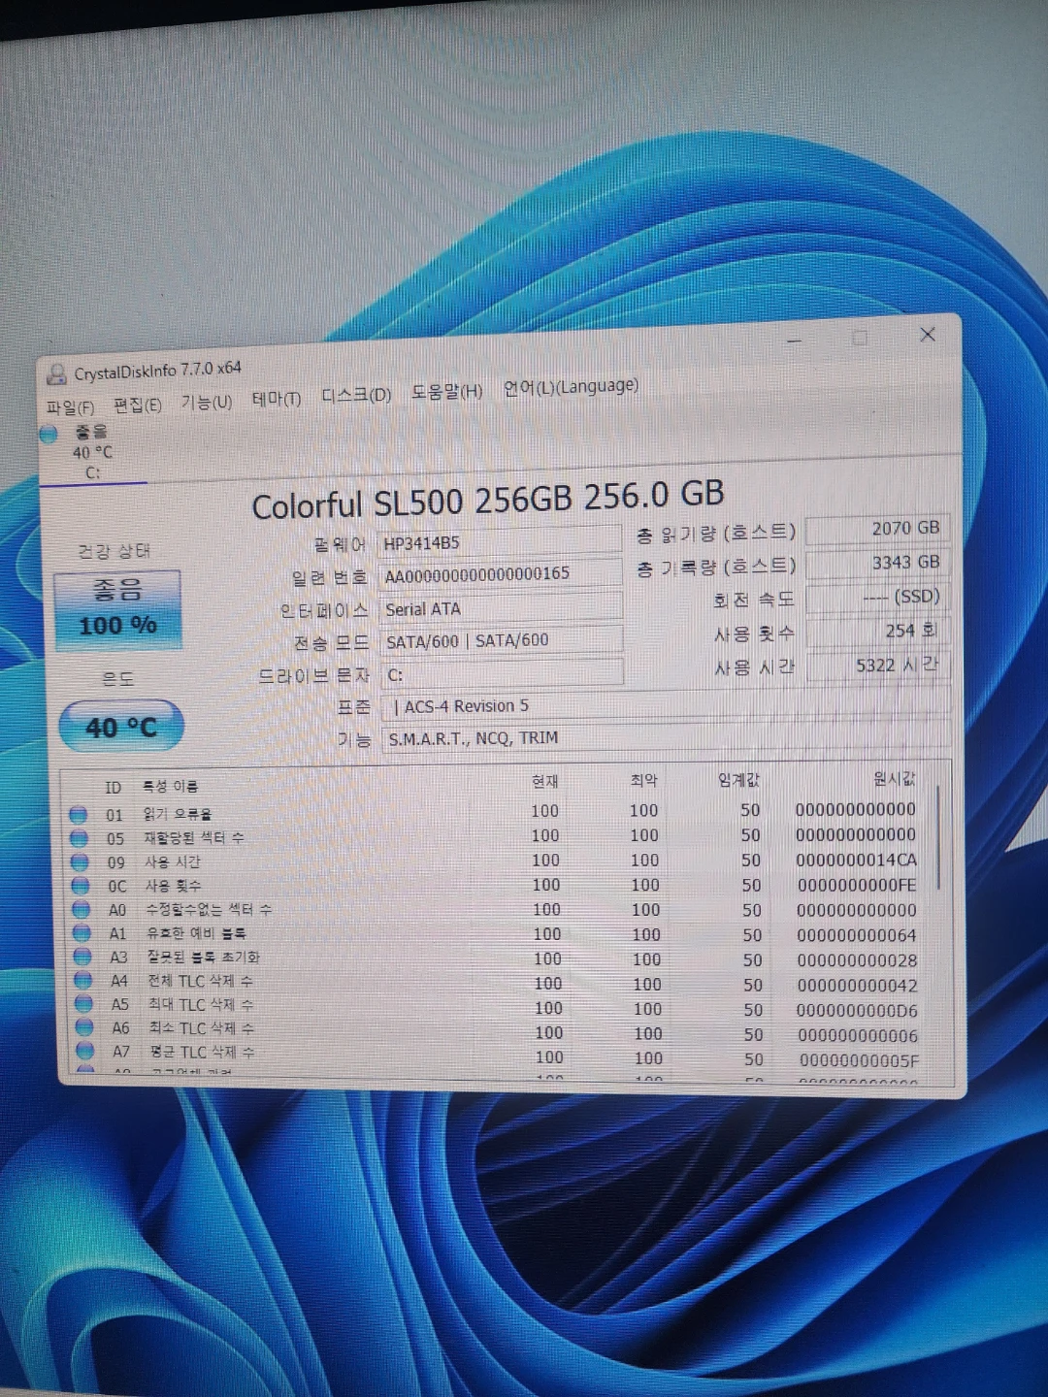
Task: Click the blue status orb next to 좋음
Action: (x=49, y=435)
